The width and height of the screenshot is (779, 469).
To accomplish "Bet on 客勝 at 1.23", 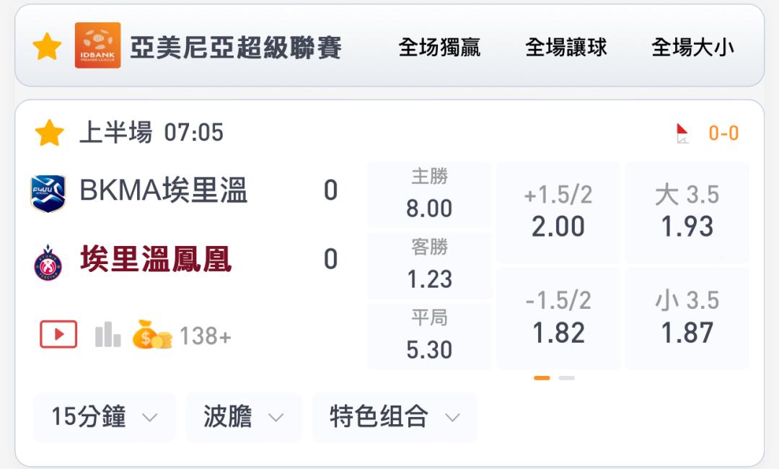I will [429, 266].
